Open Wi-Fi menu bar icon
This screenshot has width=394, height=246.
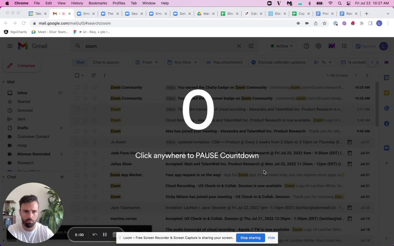click(x=330, y=3)
